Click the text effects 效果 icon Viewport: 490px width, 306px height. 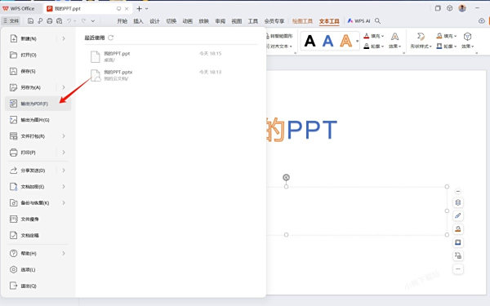tap(394, 37)
